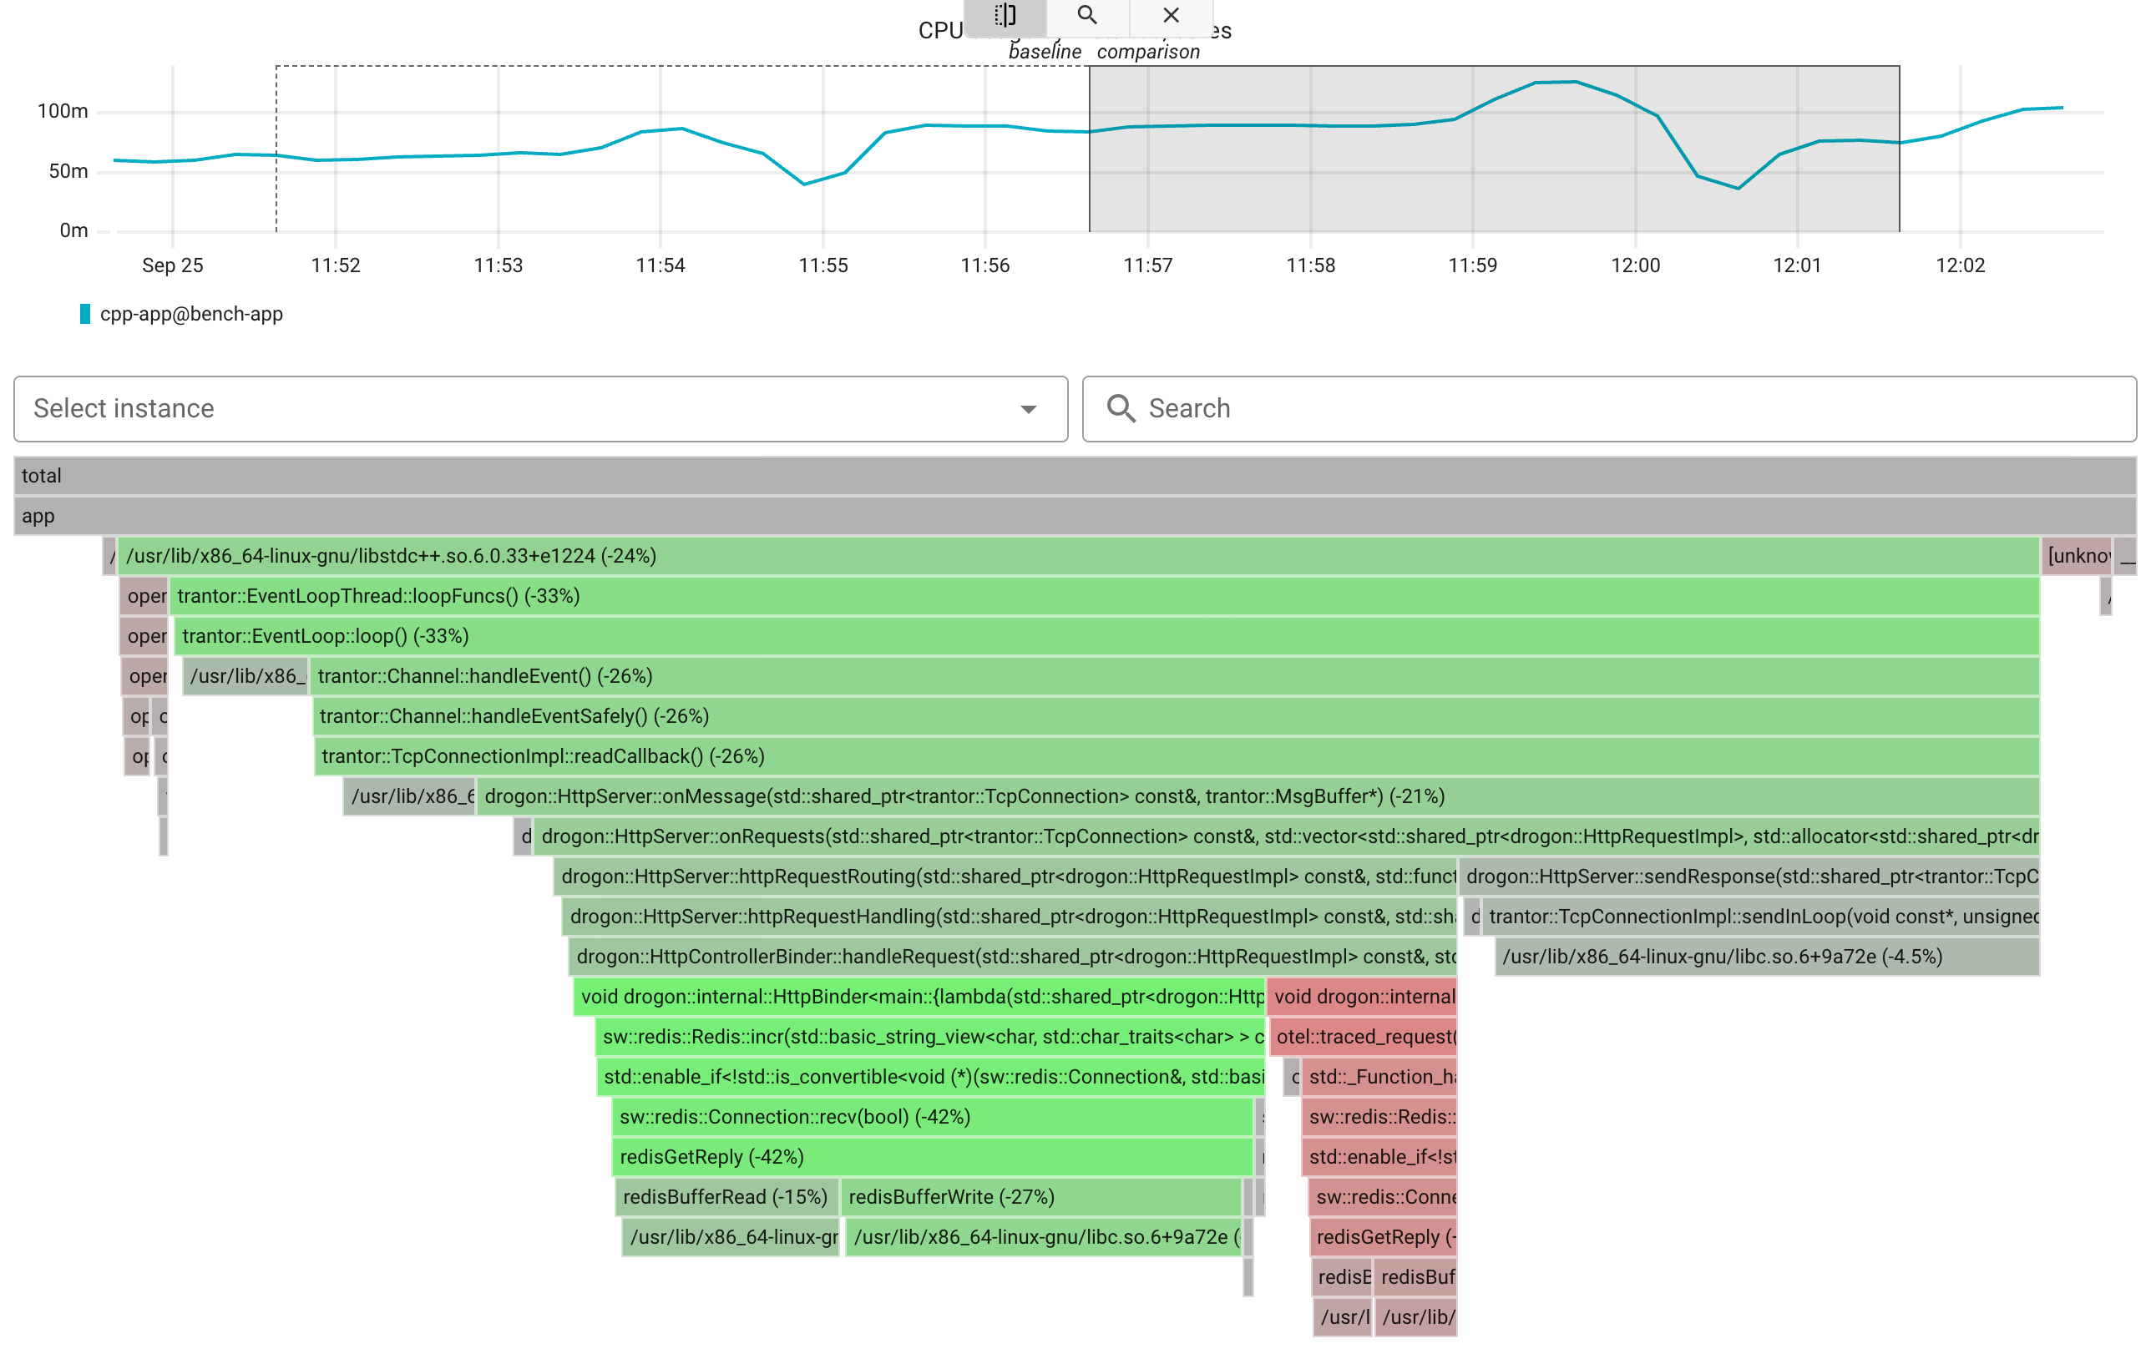Click the compare mode icon in chart toolbar
This screenshot has width=2151, height=1364.
tap(1005, 16)
